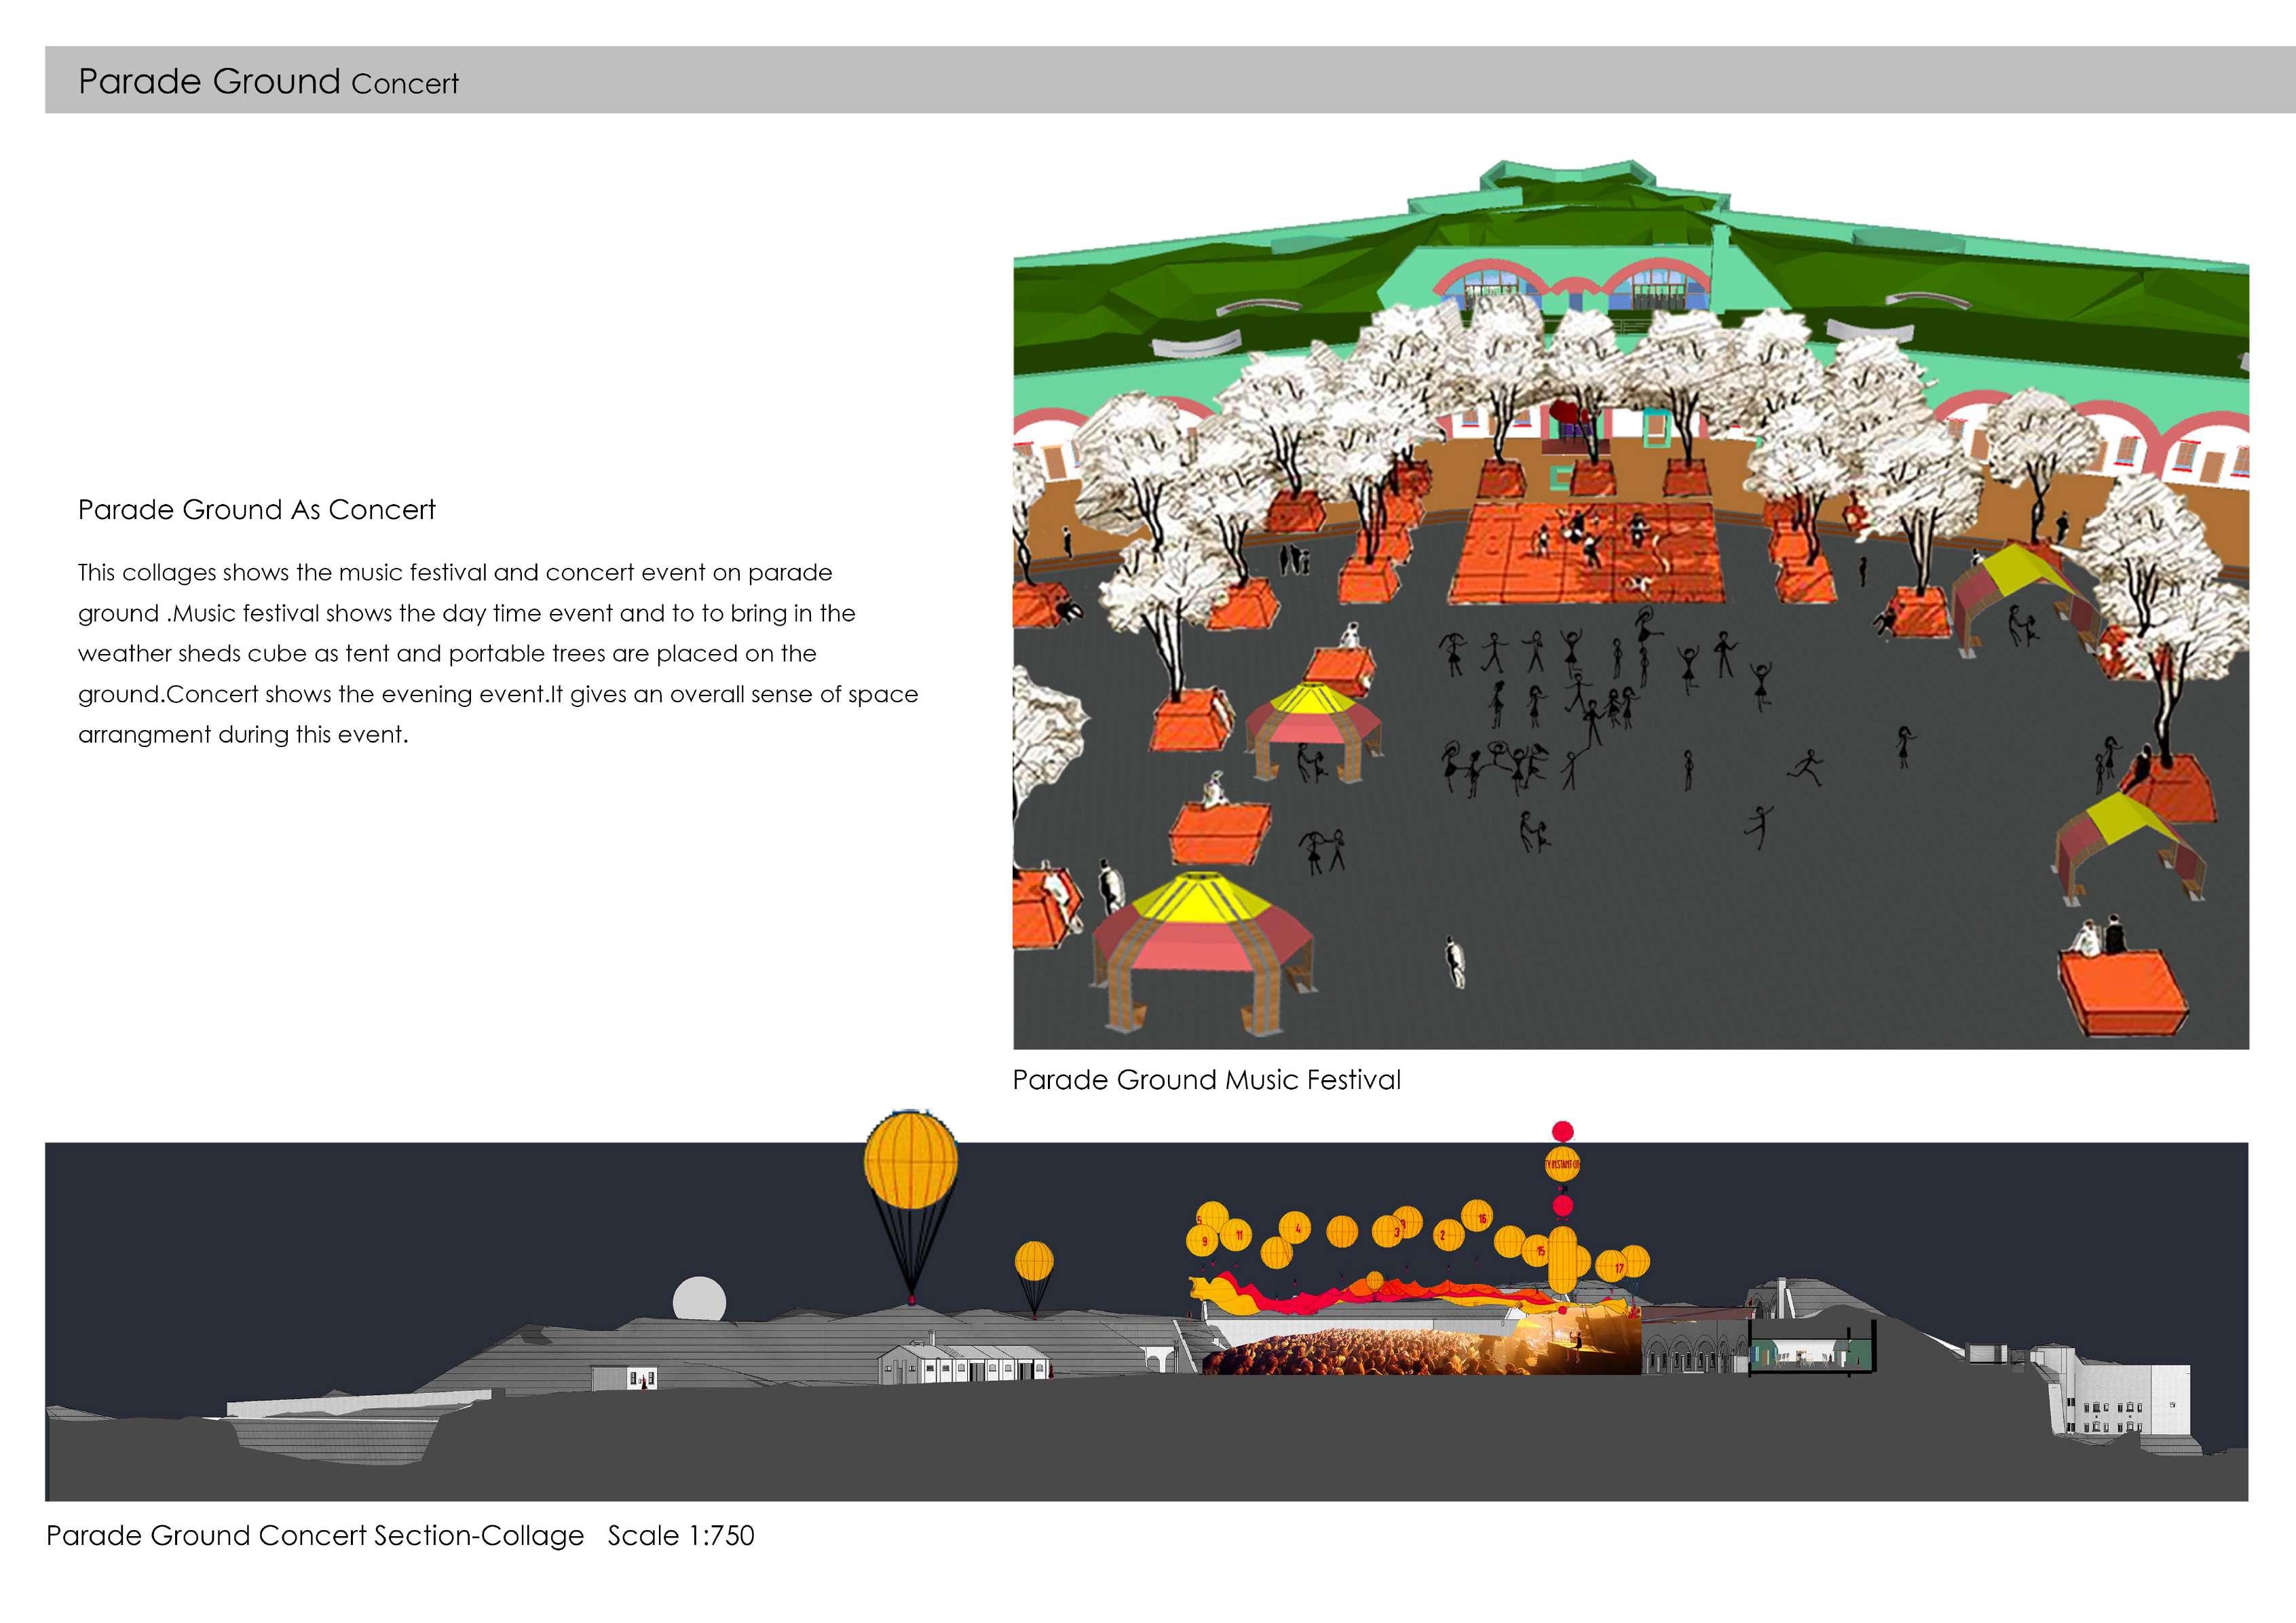
Task: Click the descriptive paragraph about the collages
Action: click(497, 653)
